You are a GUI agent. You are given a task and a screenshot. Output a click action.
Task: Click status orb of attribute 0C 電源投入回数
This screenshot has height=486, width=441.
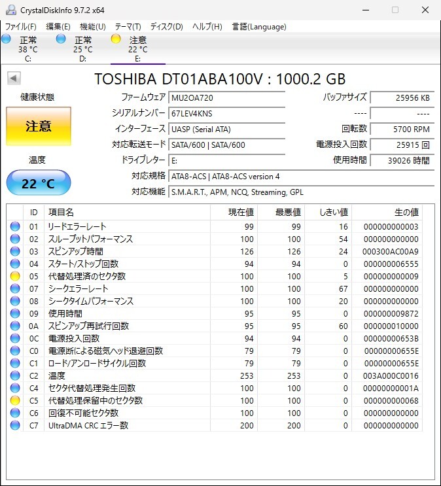coord(15,338)
